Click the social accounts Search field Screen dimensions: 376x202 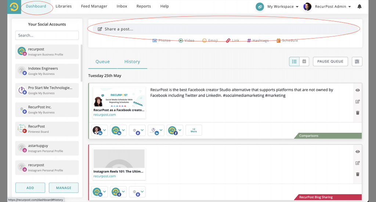coord(47,35)
